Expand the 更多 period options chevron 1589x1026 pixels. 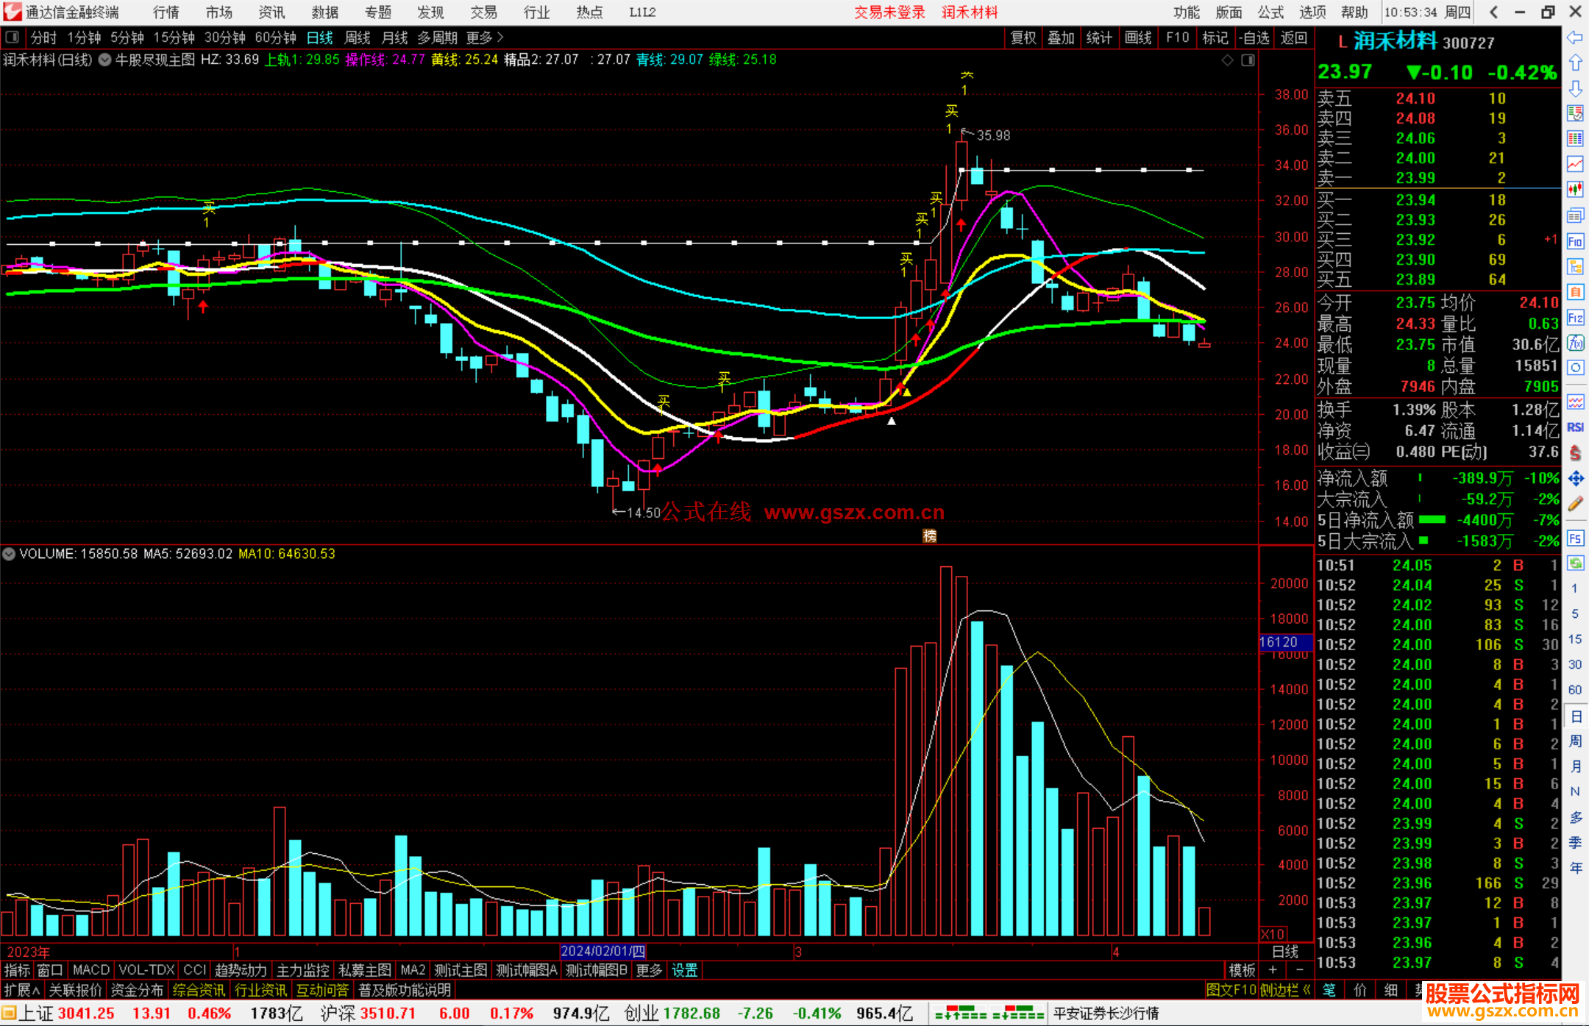click(501, 37)
